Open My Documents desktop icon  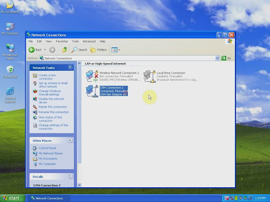coord(10,7)
